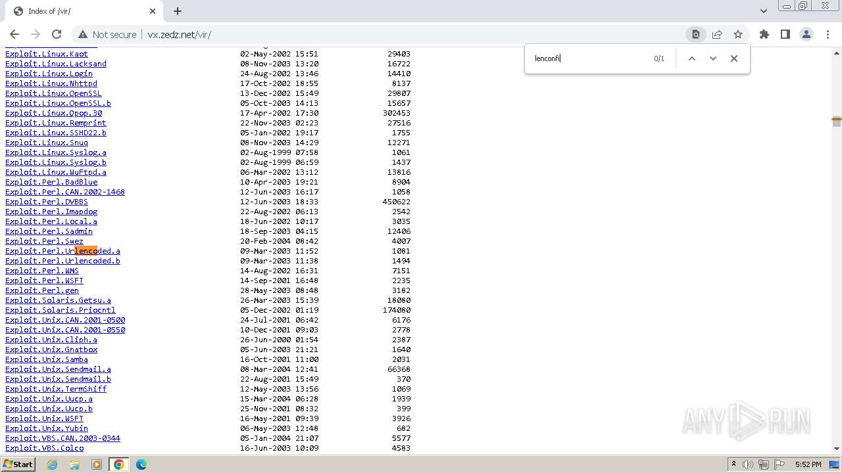Click file size '450622' text
Screen dimensions: 842x473
point(397,202)
